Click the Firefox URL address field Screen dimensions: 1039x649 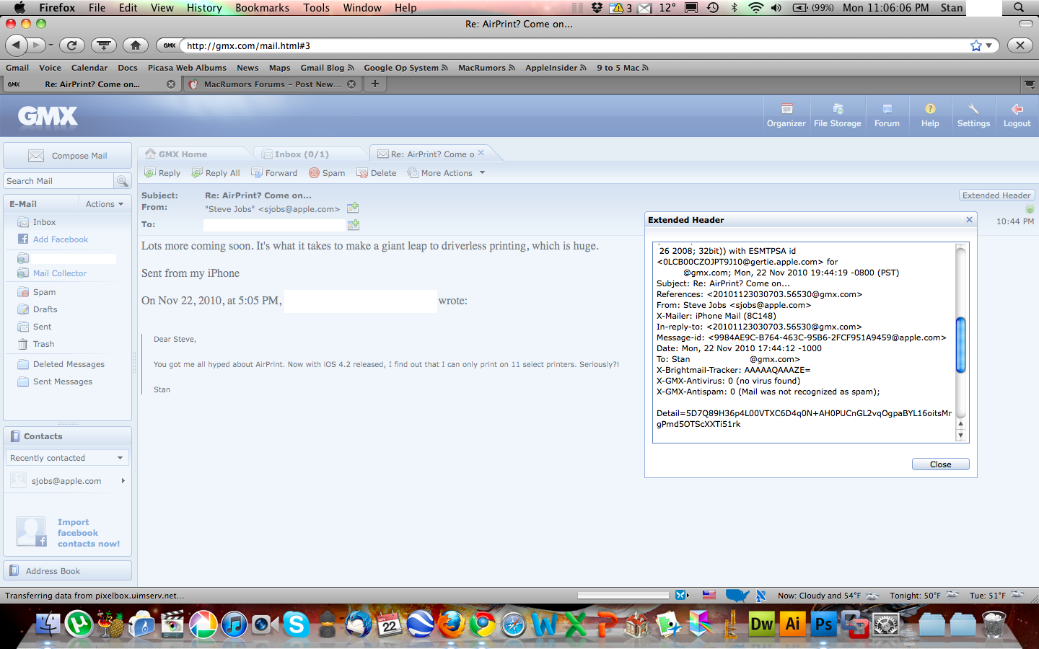574,45
